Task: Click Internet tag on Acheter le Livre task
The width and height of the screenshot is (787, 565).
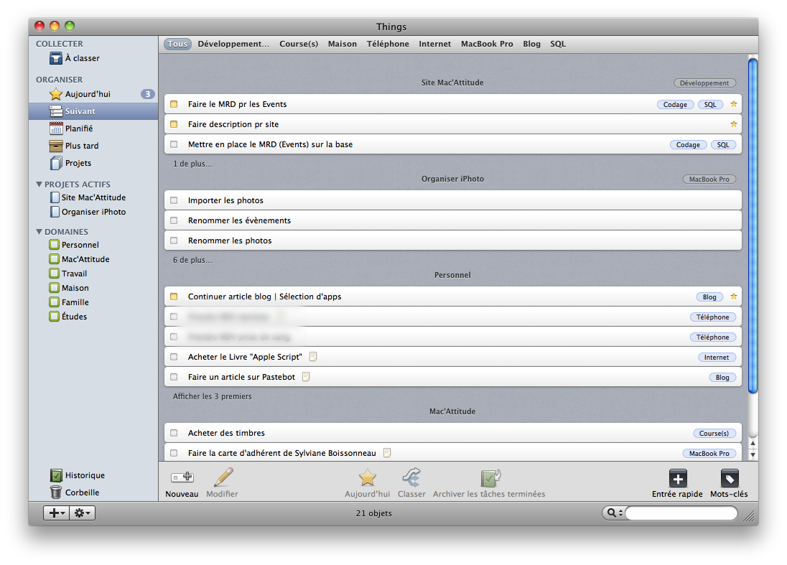Action: (717, 358)
